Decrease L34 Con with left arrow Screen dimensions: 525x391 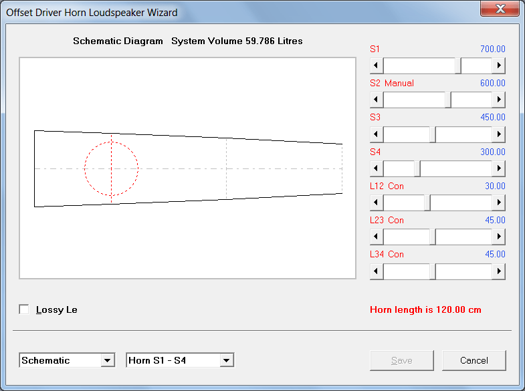(377, 271)
